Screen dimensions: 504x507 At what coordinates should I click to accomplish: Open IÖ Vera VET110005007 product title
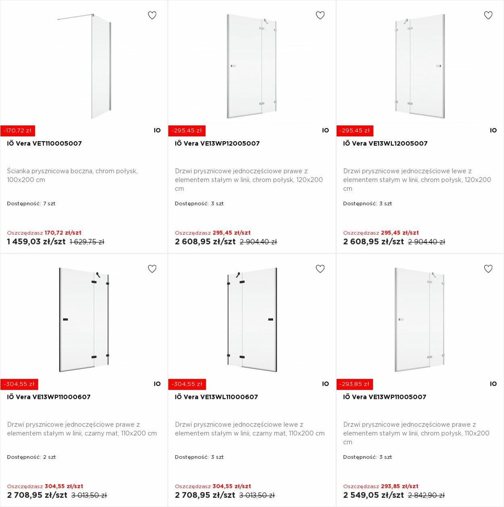pos(44,143)
